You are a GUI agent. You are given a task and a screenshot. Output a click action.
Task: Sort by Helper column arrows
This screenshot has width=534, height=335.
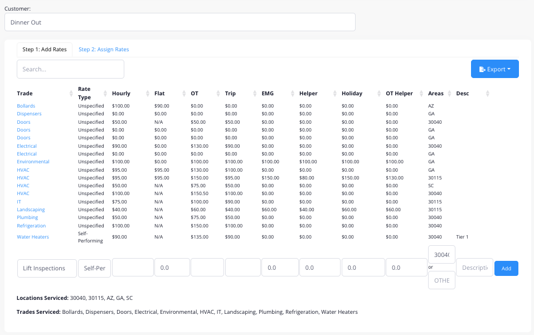point(335,93)
